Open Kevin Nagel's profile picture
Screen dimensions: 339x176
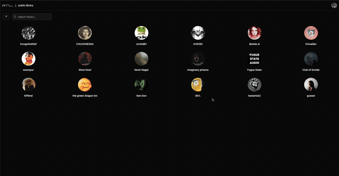142,59
